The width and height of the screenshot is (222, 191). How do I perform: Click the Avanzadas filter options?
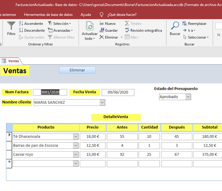click(x=61, y=30)
